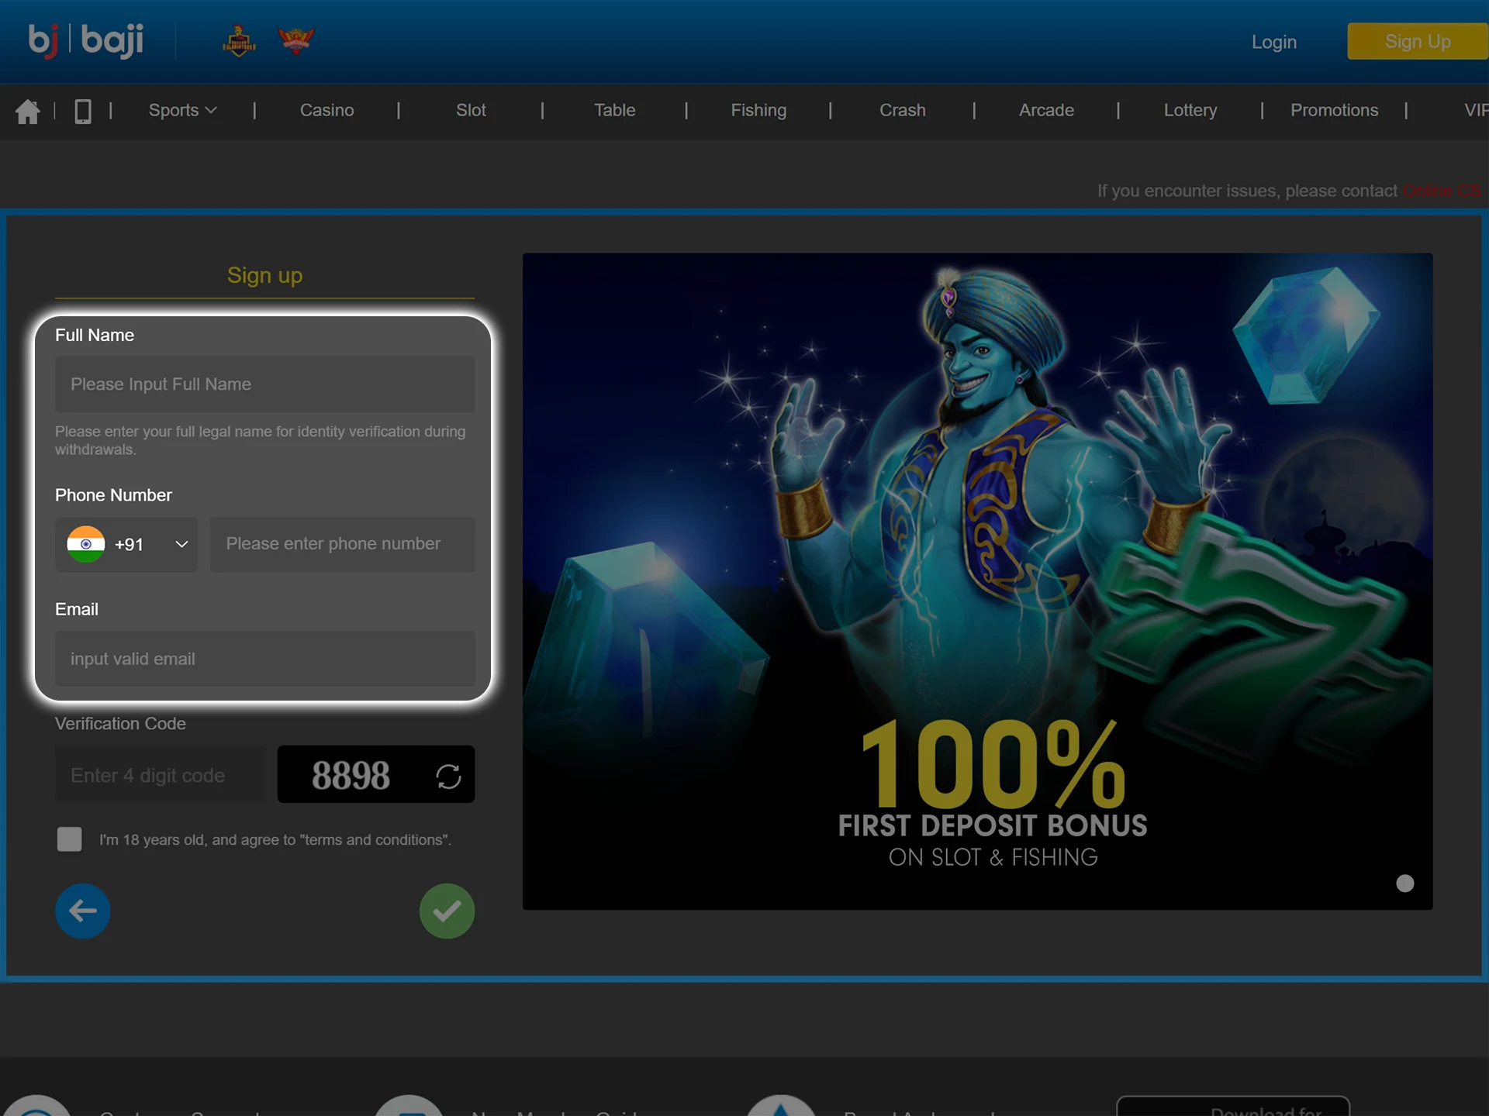The image size is (1489, 1116).
Task: Open the VIP section expander
Action: point(1476,110)
